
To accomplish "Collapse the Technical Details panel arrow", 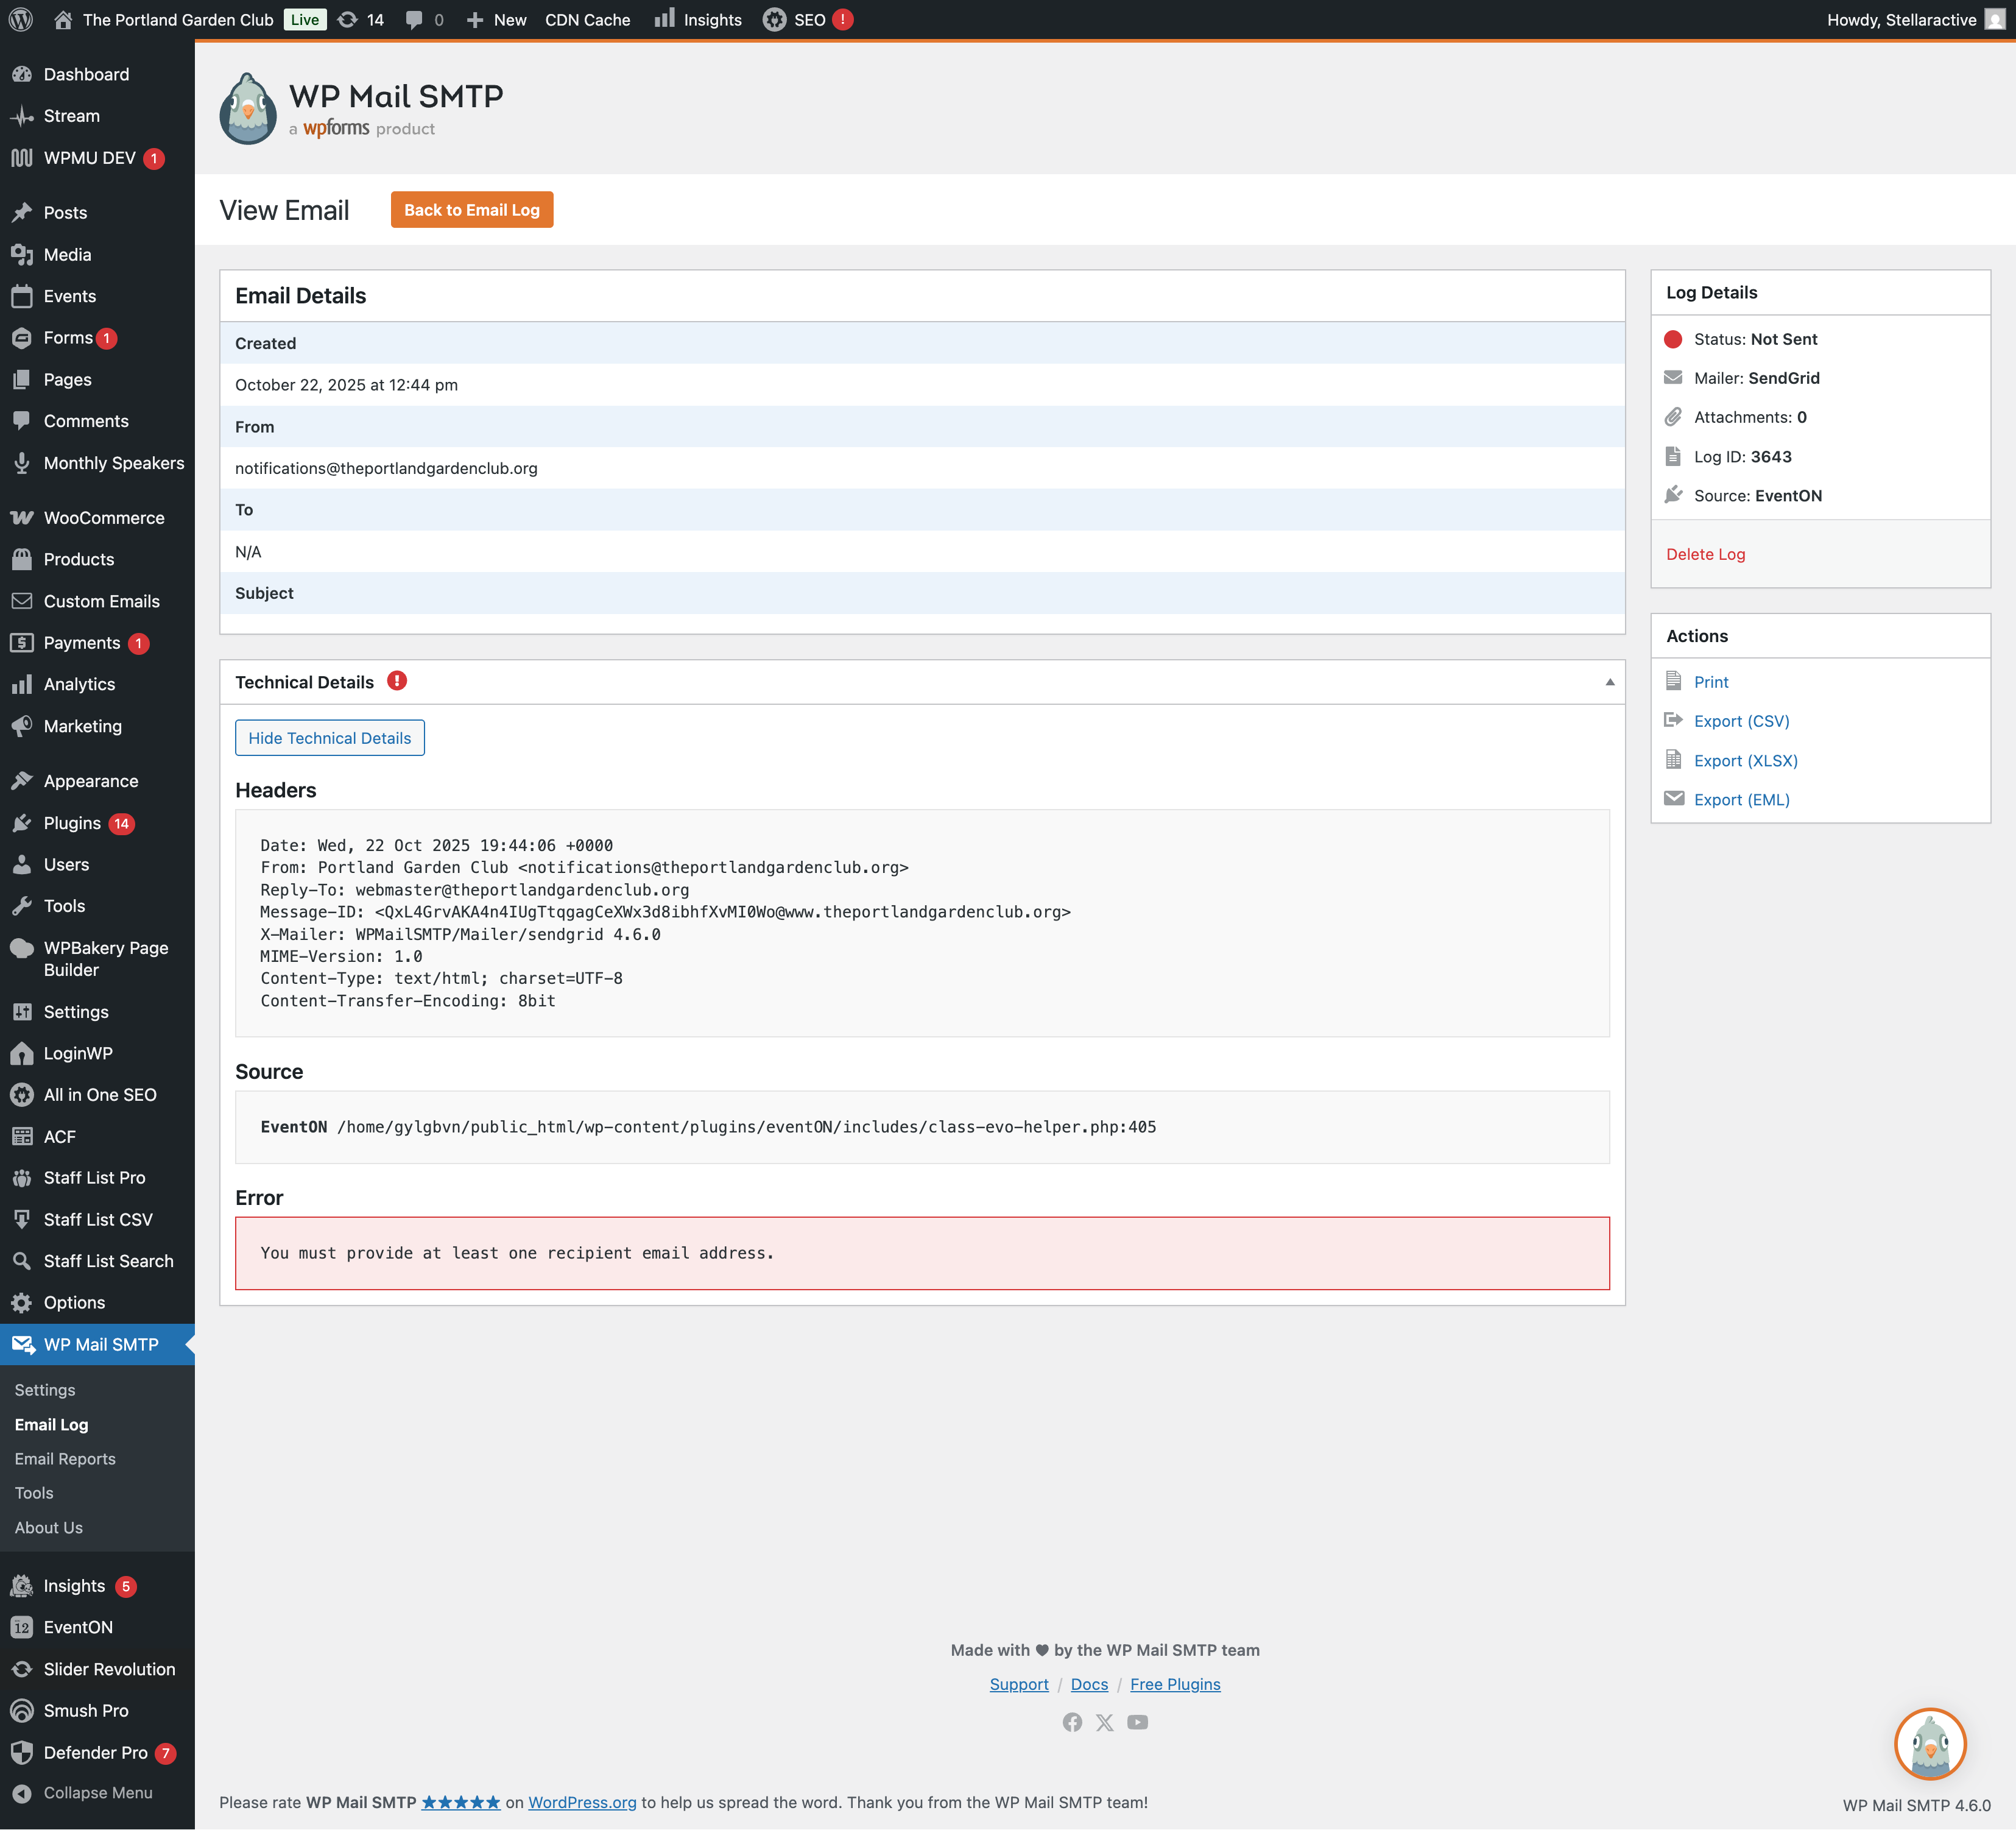I will 1609,682.
